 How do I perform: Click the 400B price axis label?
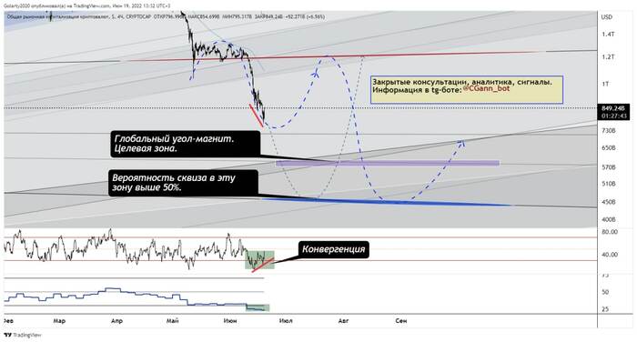(x=609, y=219)
